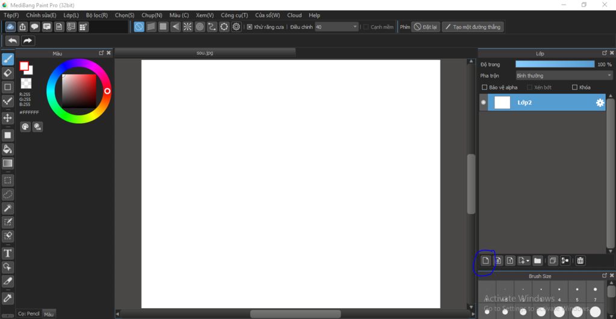Click the Undo arrow button

13,40
